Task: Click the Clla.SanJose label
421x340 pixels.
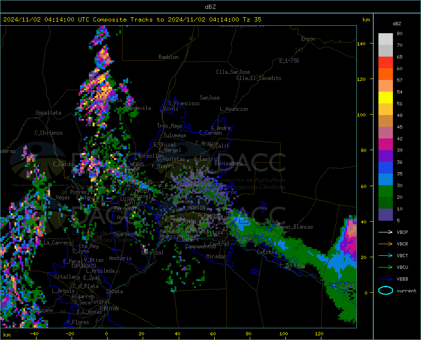Action: (x=233, y=72)
